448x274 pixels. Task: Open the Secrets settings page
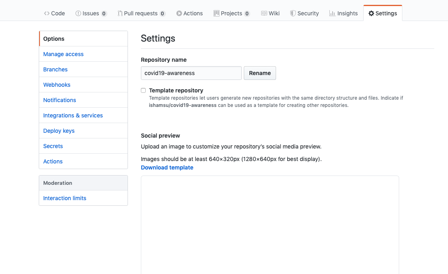pyautogui.click(x=52, y=146)
